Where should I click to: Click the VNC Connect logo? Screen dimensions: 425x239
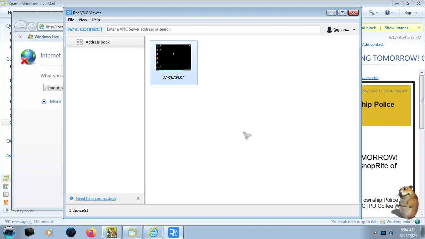point(85,29)
